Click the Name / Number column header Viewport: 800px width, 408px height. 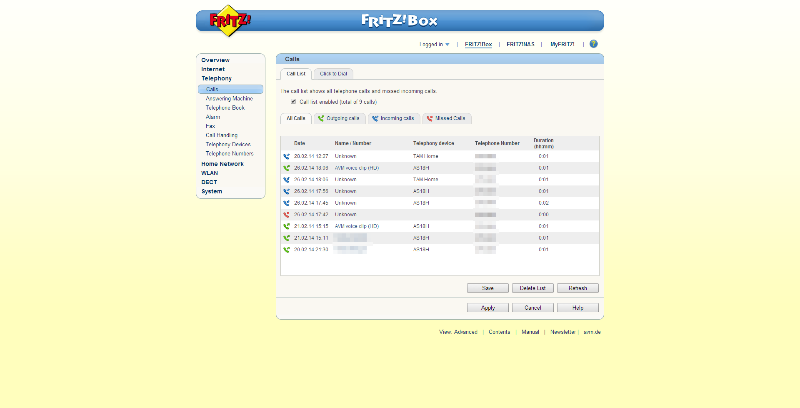pyautogui.click(x=353, y=143)
